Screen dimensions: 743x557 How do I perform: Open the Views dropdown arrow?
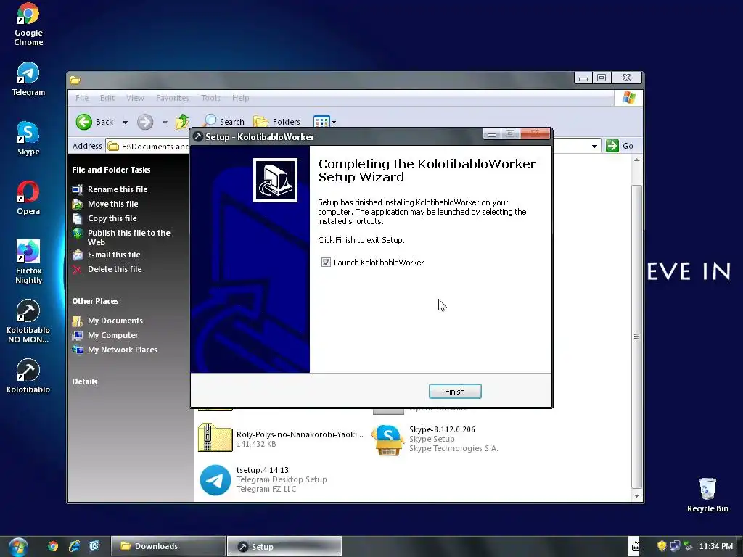334,122
